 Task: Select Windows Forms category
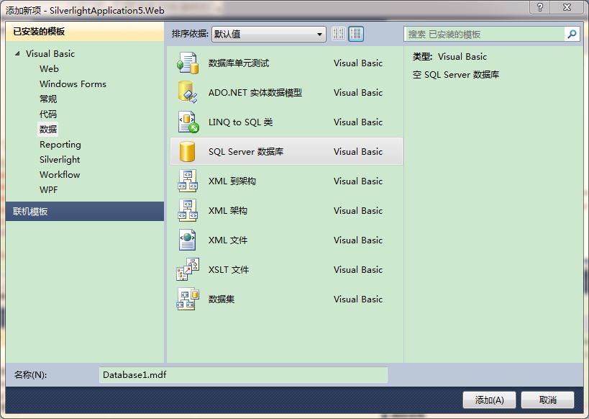pyautogui.click(x=73, y=84)
